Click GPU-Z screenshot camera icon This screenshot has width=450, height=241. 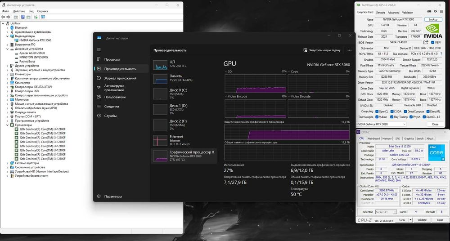429,12
